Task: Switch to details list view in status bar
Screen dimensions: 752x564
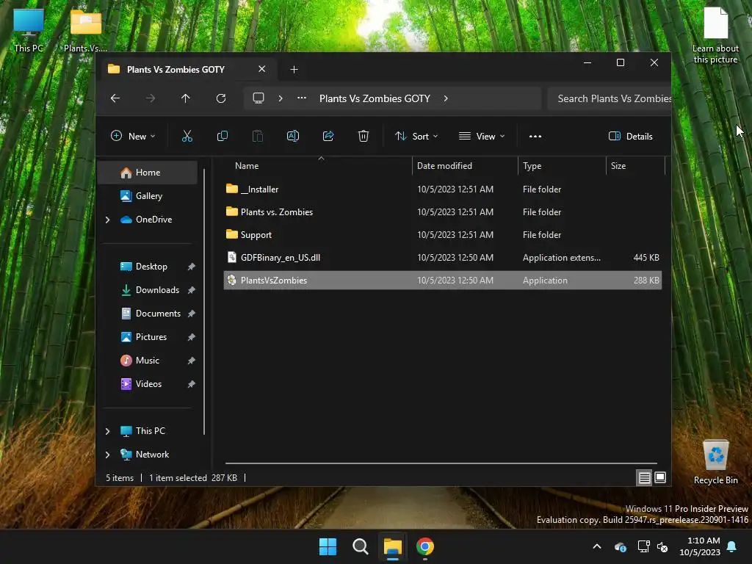Action: coord(644,477)
